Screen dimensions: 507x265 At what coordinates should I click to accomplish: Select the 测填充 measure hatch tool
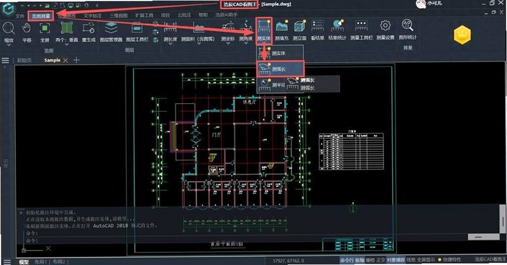click(281, 30)
